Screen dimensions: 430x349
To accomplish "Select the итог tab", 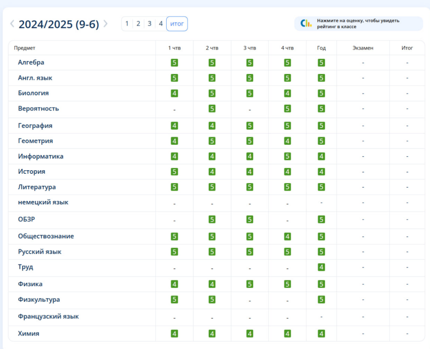I will 177,23.
